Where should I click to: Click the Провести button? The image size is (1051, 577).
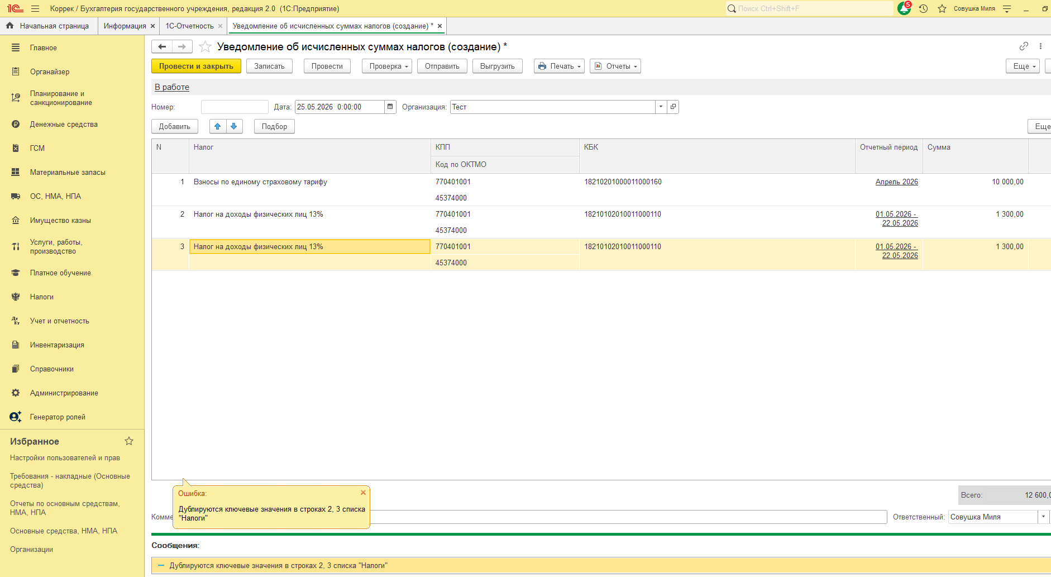[x=327, y=66]
